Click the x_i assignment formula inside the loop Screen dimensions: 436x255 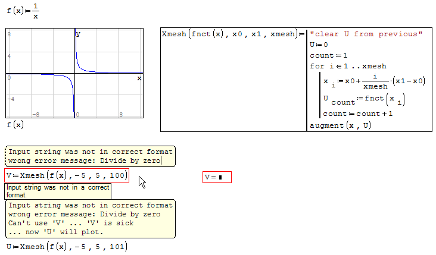(x=373, y=81)
